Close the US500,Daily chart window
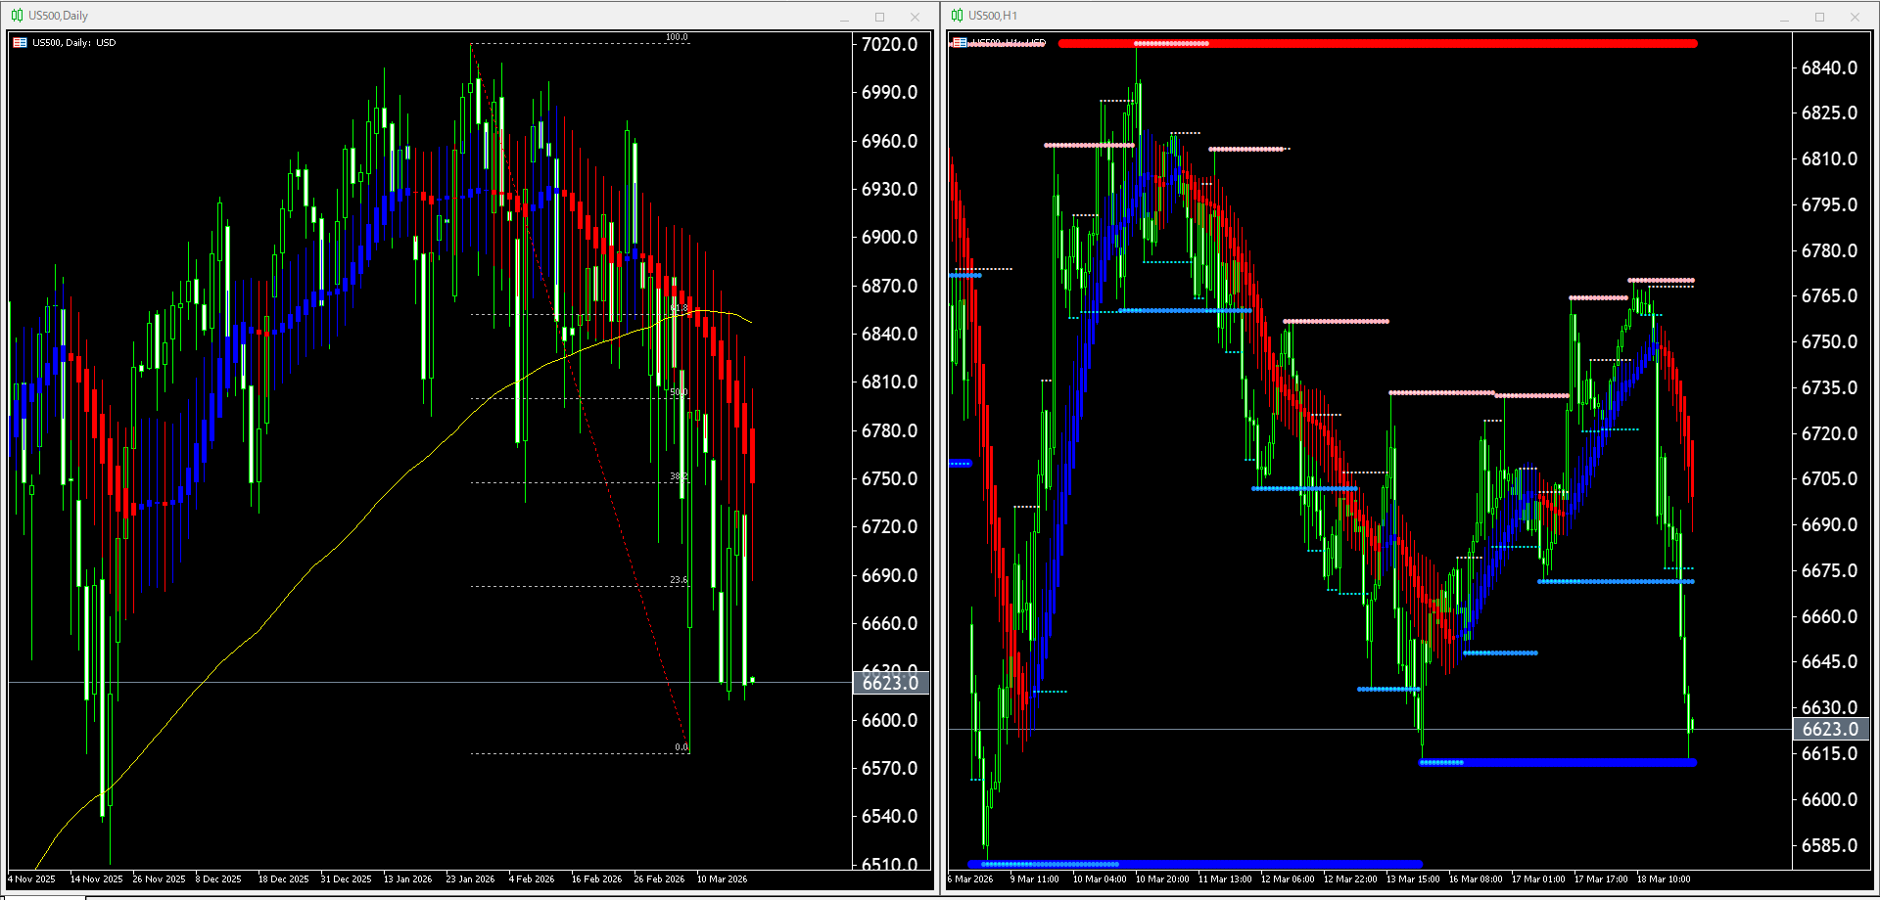Image resolution: width=1880 pixels, height=900 pixels. coord(915,17)
